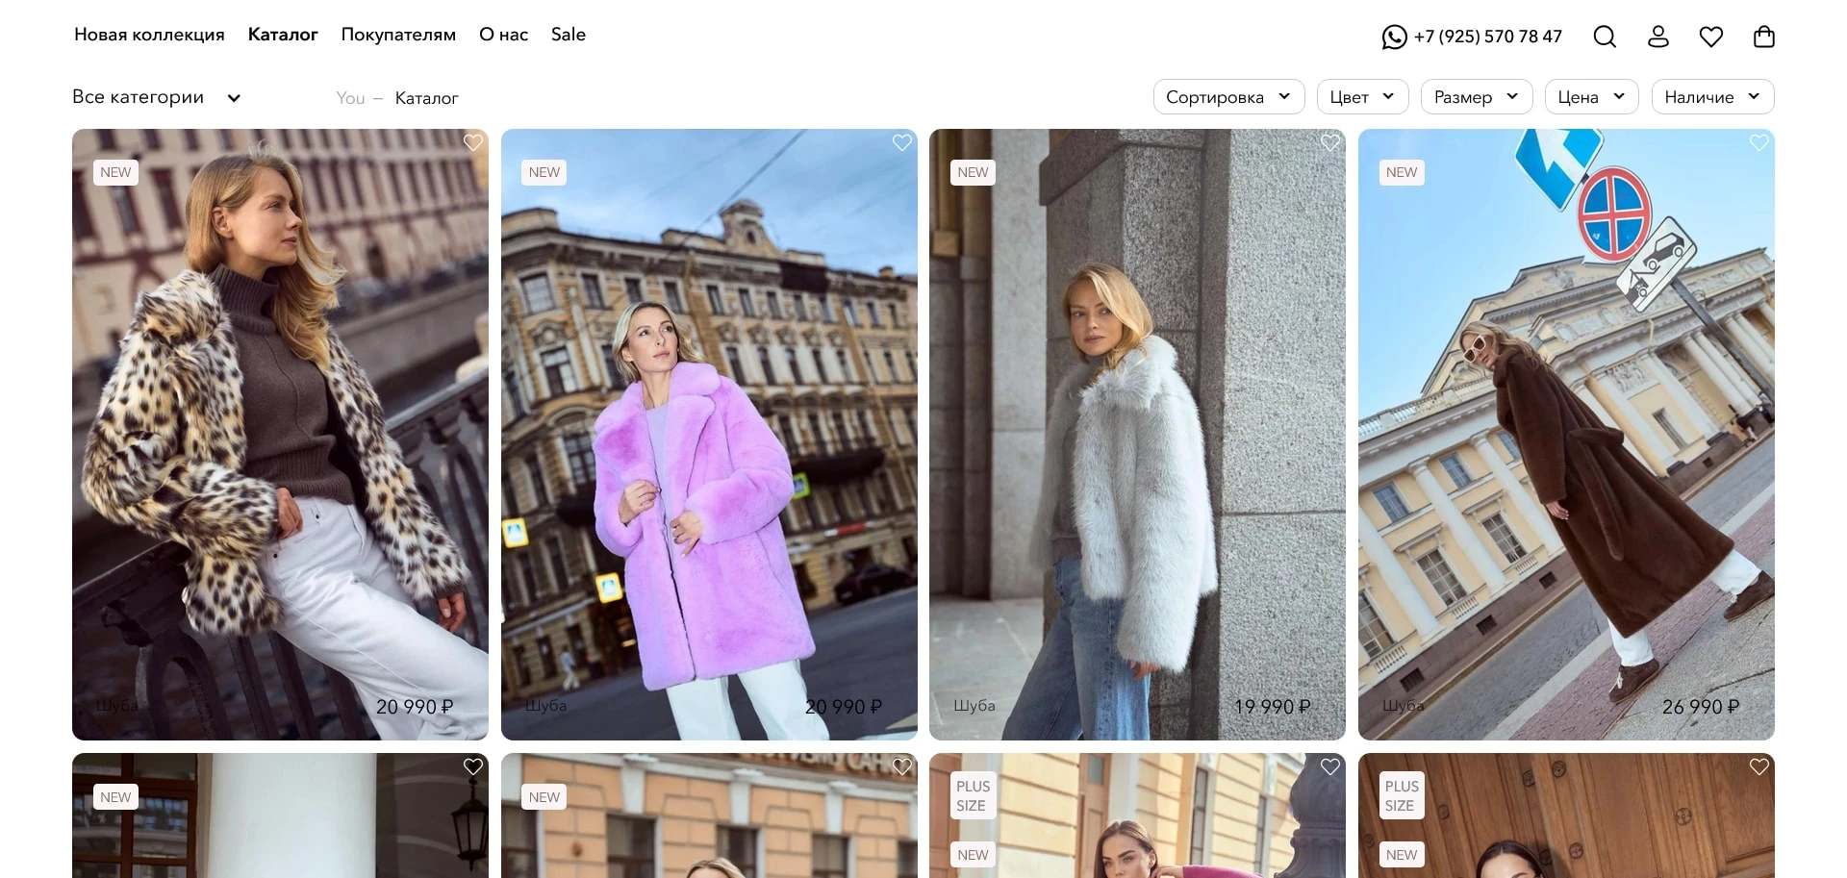Add the brown long coat to favorites
The width and height of the screenshot is (1847, 878).
point(1758,143)
